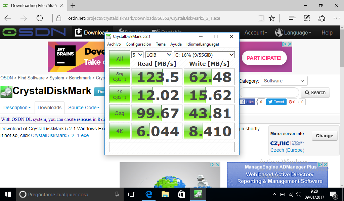Click the green All benchmark button
This screenshot has height=201, width=344.
pyautogui.click(x=120, y=59)
